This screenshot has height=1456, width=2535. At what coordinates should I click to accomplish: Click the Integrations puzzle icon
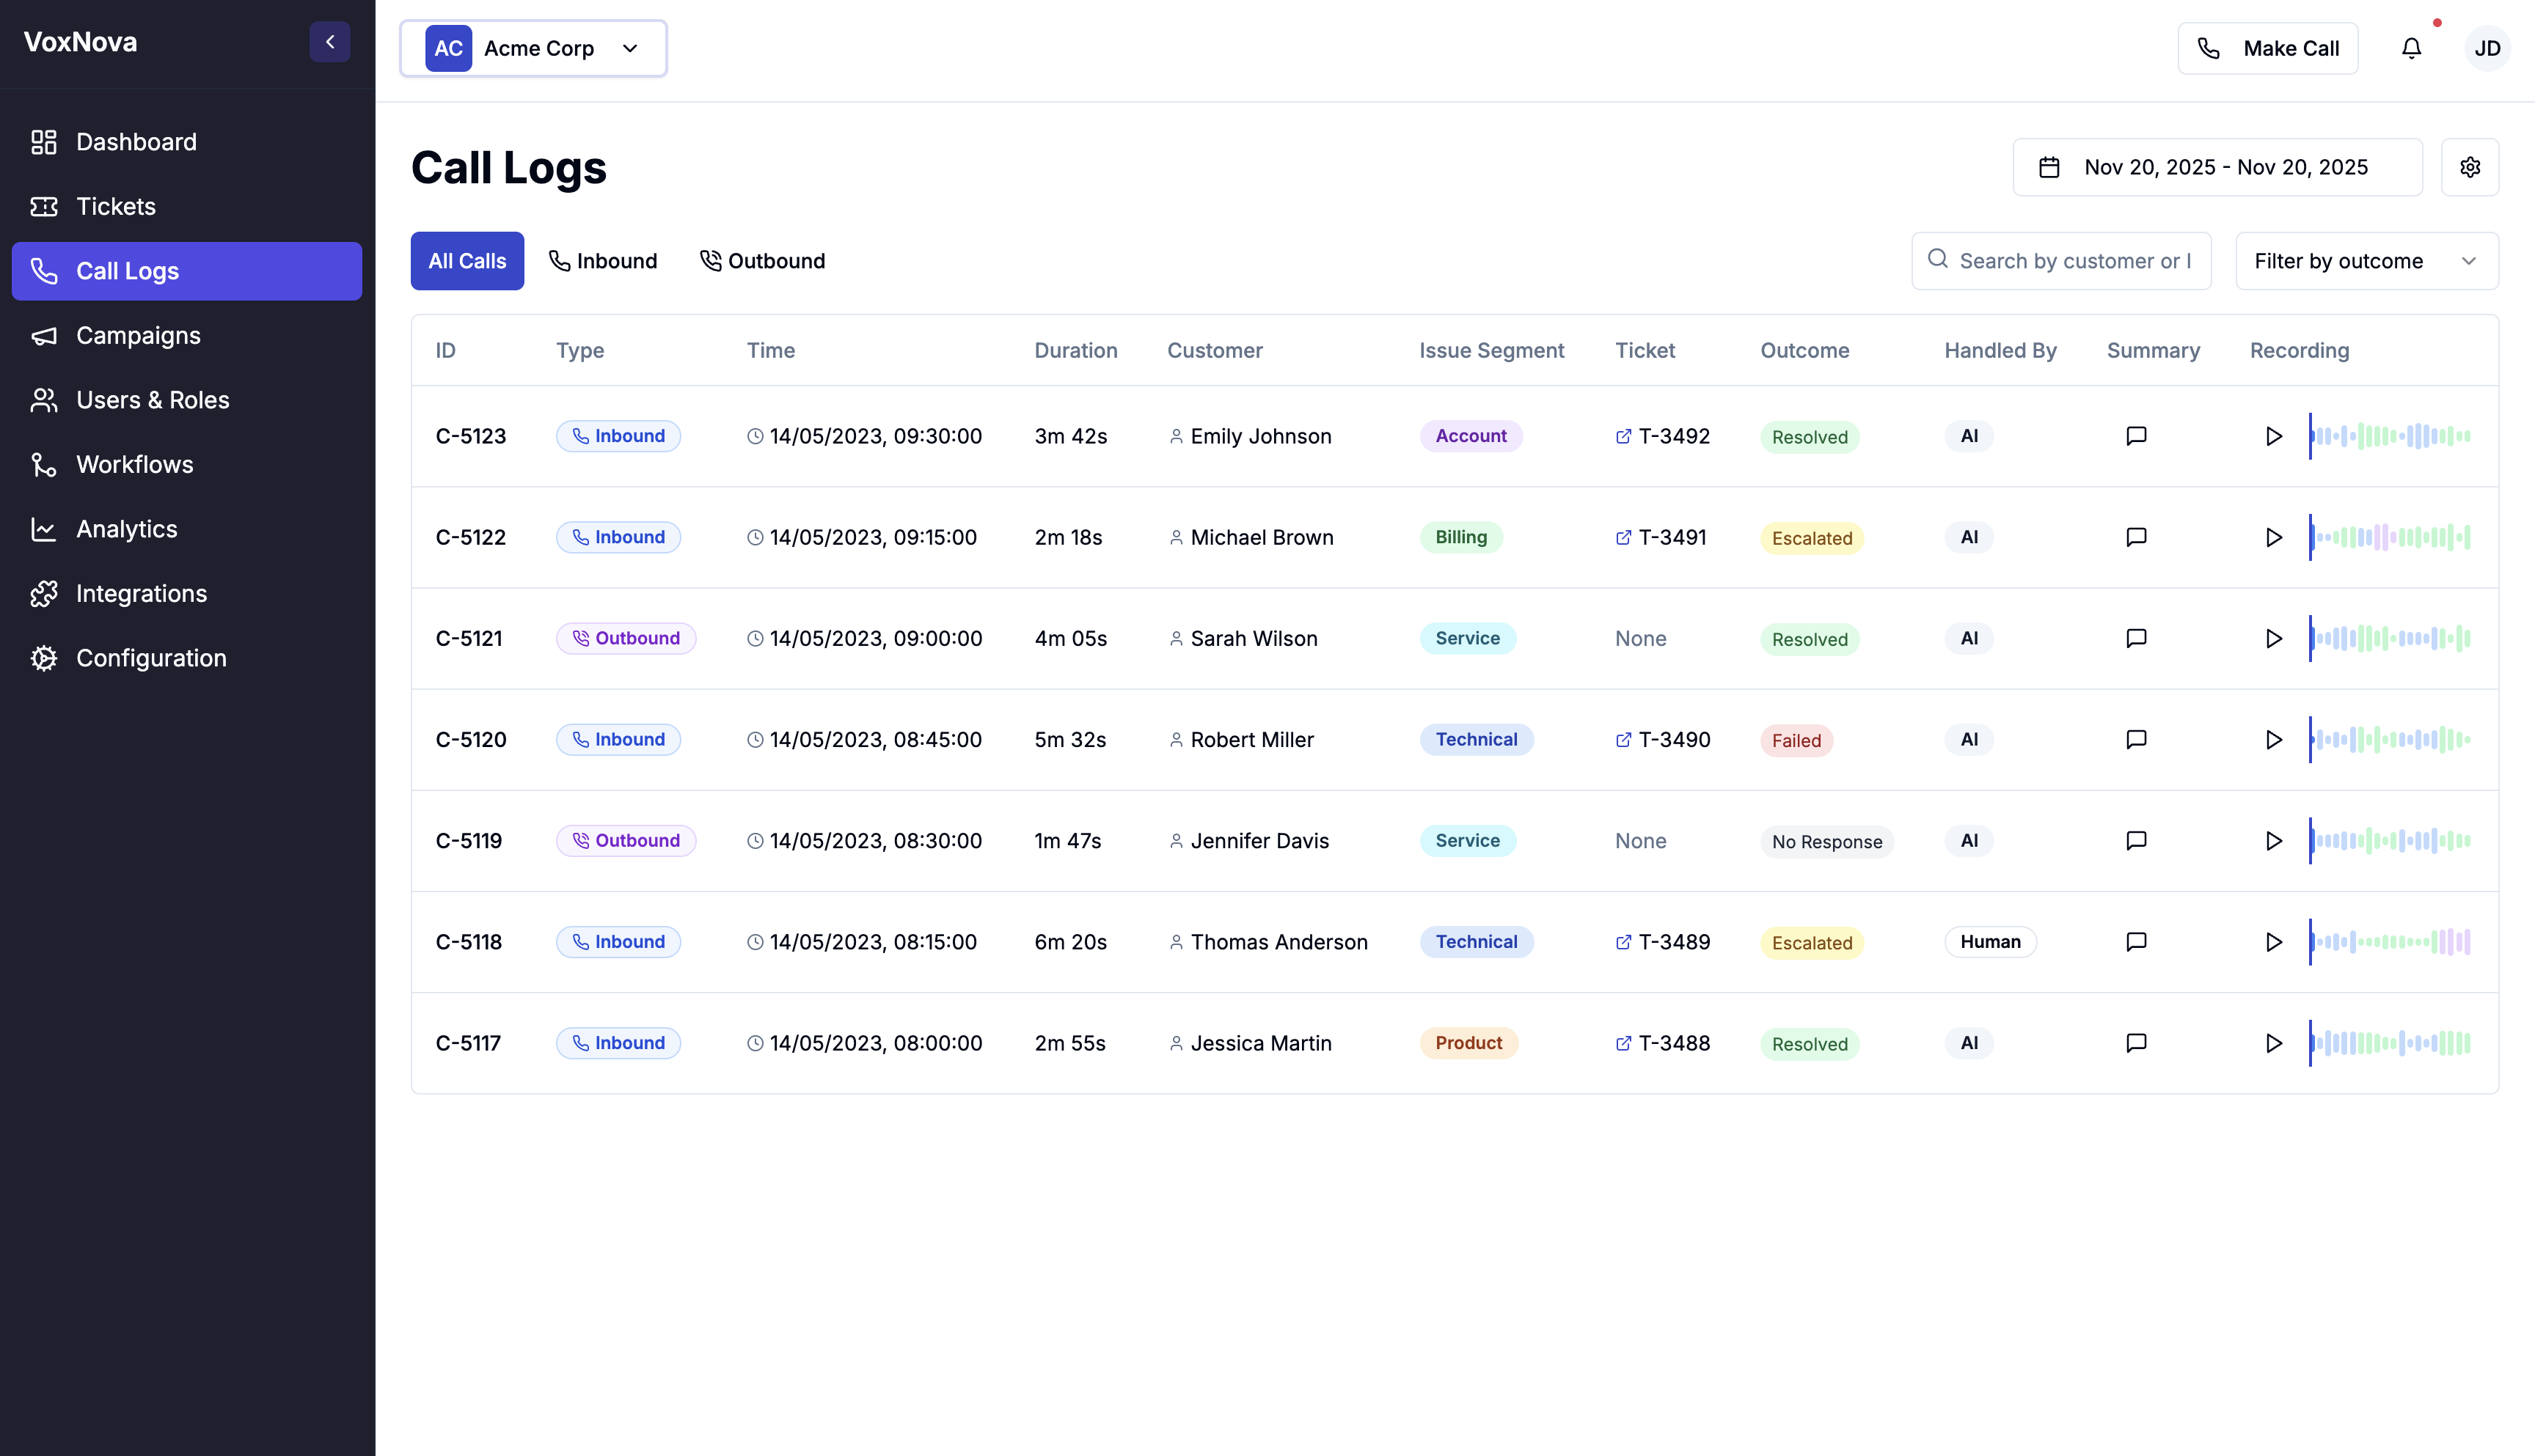click(43, 593)
